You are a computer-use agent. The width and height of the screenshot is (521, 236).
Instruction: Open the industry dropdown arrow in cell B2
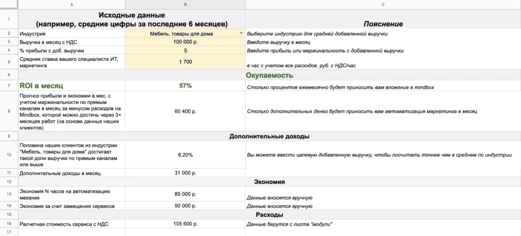[241, 33]
